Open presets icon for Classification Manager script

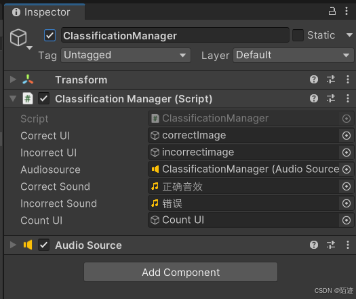point(331,98)
